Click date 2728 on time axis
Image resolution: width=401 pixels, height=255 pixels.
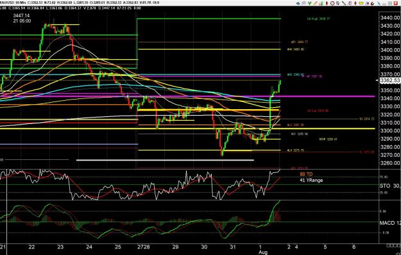coord(144,247)
